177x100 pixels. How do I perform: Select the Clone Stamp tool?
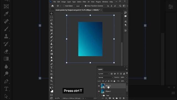pyautogui.click(x=51, y=44)
